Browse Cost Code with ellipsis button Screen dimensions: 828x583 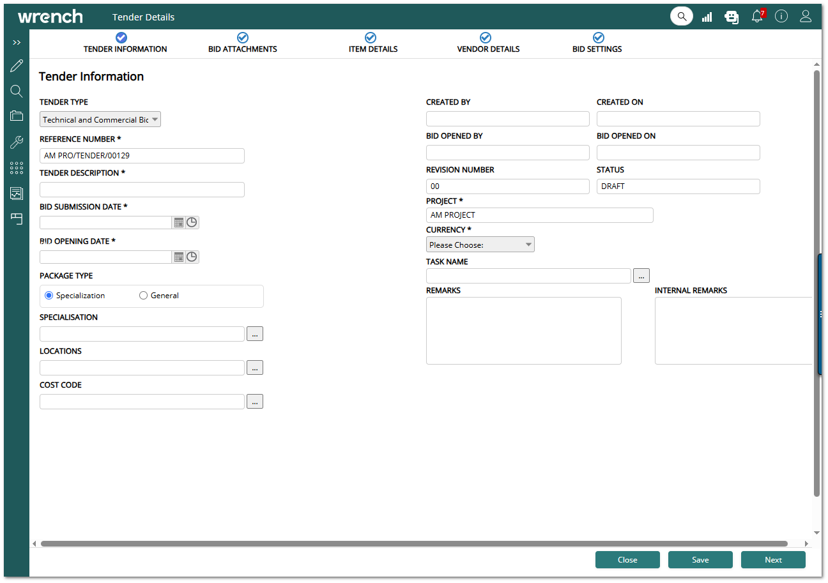(x=255, y=402)
